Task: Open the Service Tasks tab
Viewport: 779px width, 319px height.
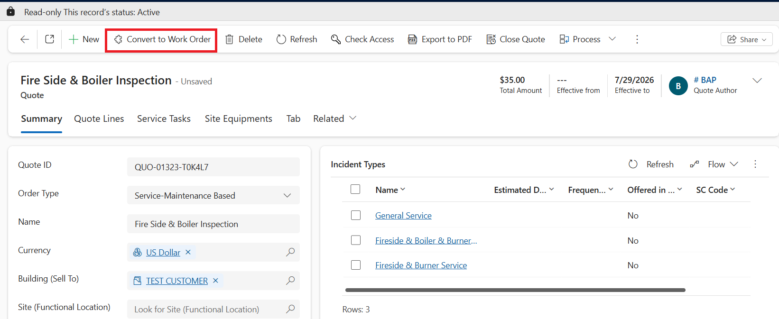Action: click(x=164, y=119)
